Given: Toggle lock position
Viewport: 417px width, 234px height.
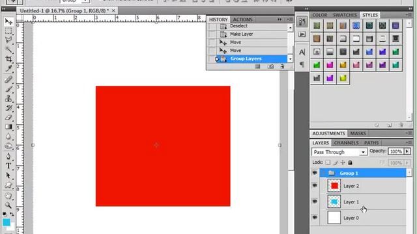Looking at the screenshot, I should (343, 162).
